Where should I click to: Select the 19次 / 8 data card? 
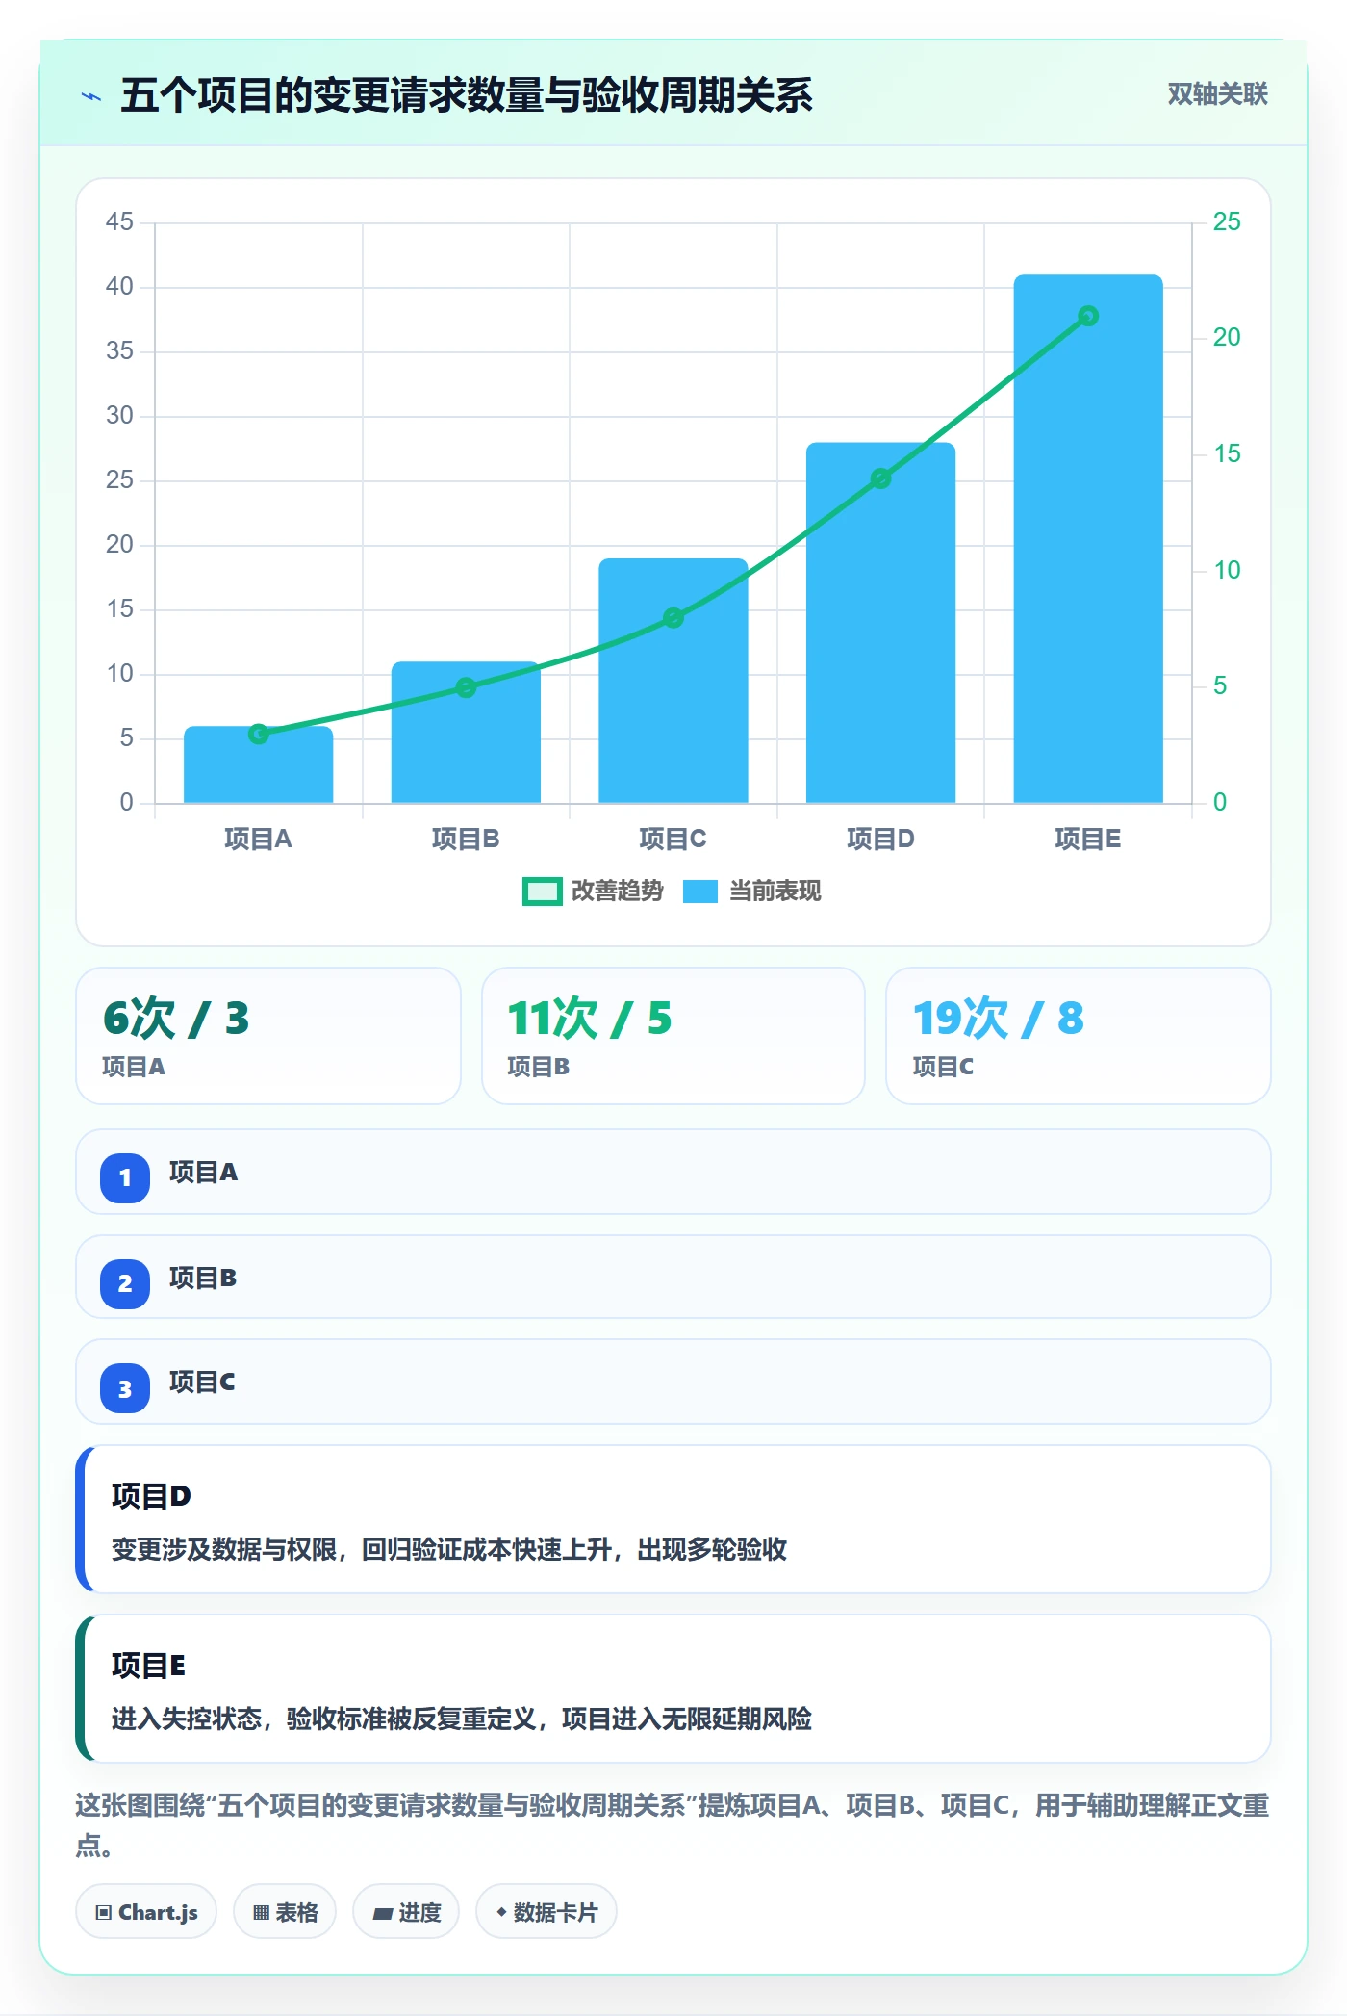tap(1079, 1036)
